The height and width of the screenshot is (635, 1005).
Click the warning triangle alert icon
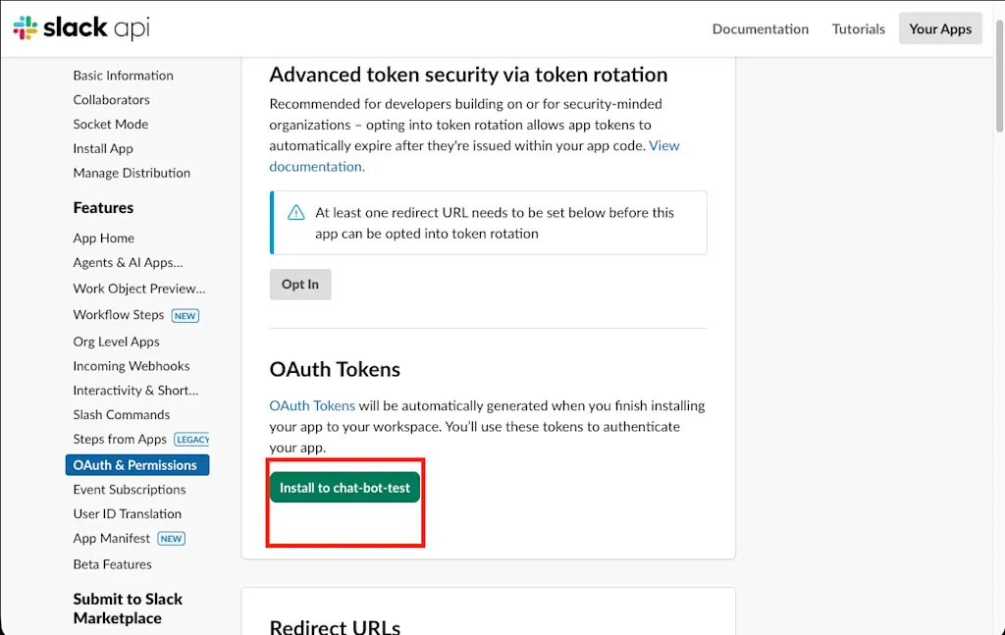pyautogui.click(x=295, y=213)
